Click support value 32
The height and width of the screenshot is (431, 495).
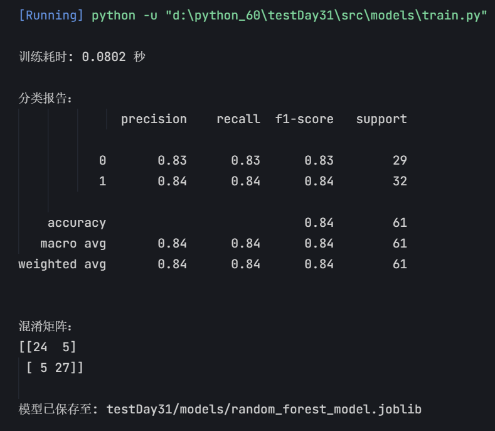click(x=400, y=181)
